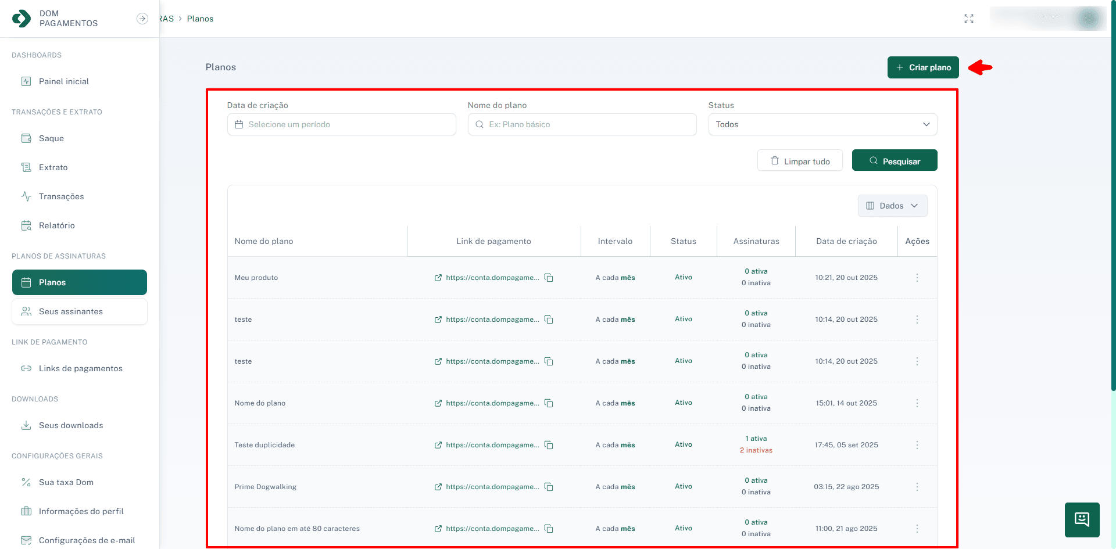Go to Seus assinantes in sidebar
The height and width of the screenshot is (549, 1116).
[x=71, y=311]
